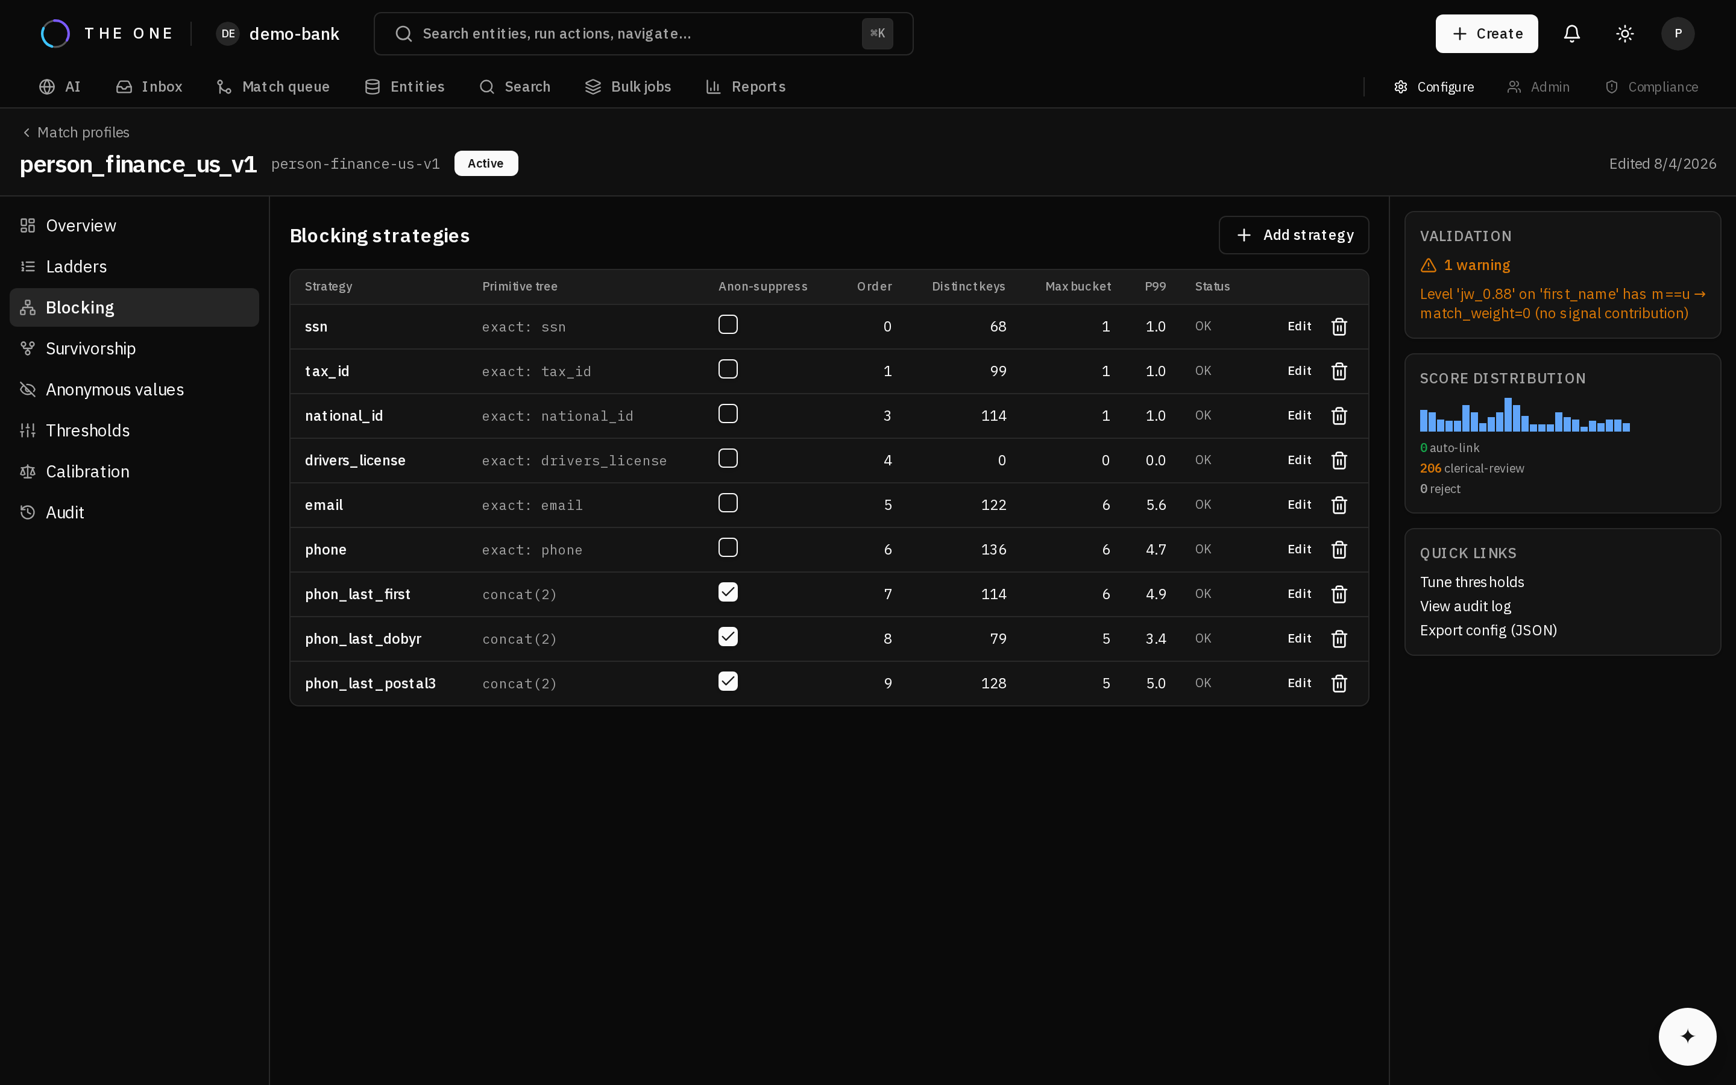Image resolution: width=1736 pixels, height=1085 pixels.
Task: Click the Add strategy button
Action: (x=1294, y=235)
